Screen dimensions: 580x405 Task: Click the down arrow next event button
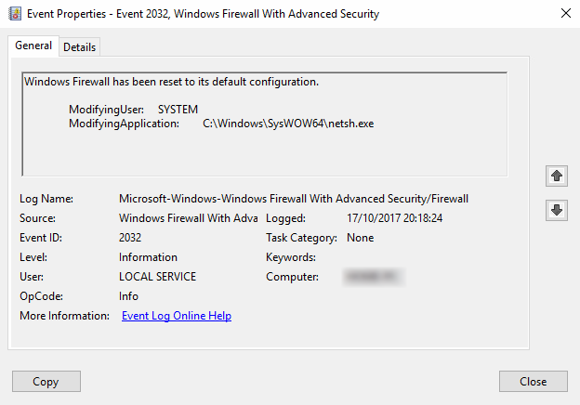pos(557,210)
